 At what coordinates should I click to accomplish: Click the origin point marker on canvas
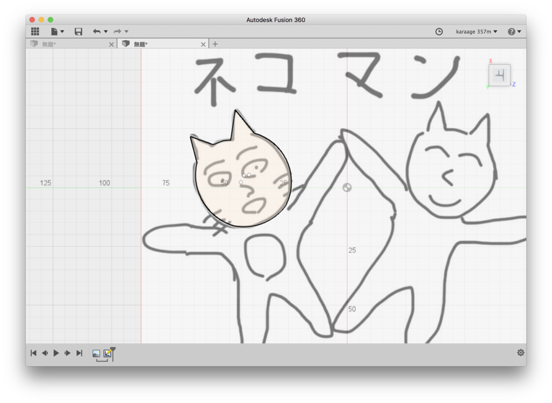pos(347,187)
